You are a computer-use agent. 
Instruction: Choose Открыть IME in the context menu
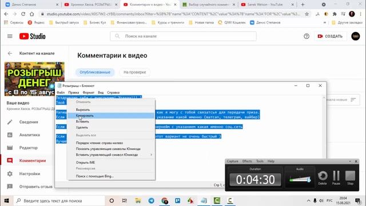(111, 163)
